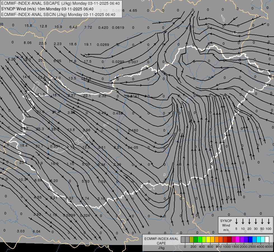The image size is (274, 252).
Task: Select the grid value 6.04
Action: click(36, 232)
